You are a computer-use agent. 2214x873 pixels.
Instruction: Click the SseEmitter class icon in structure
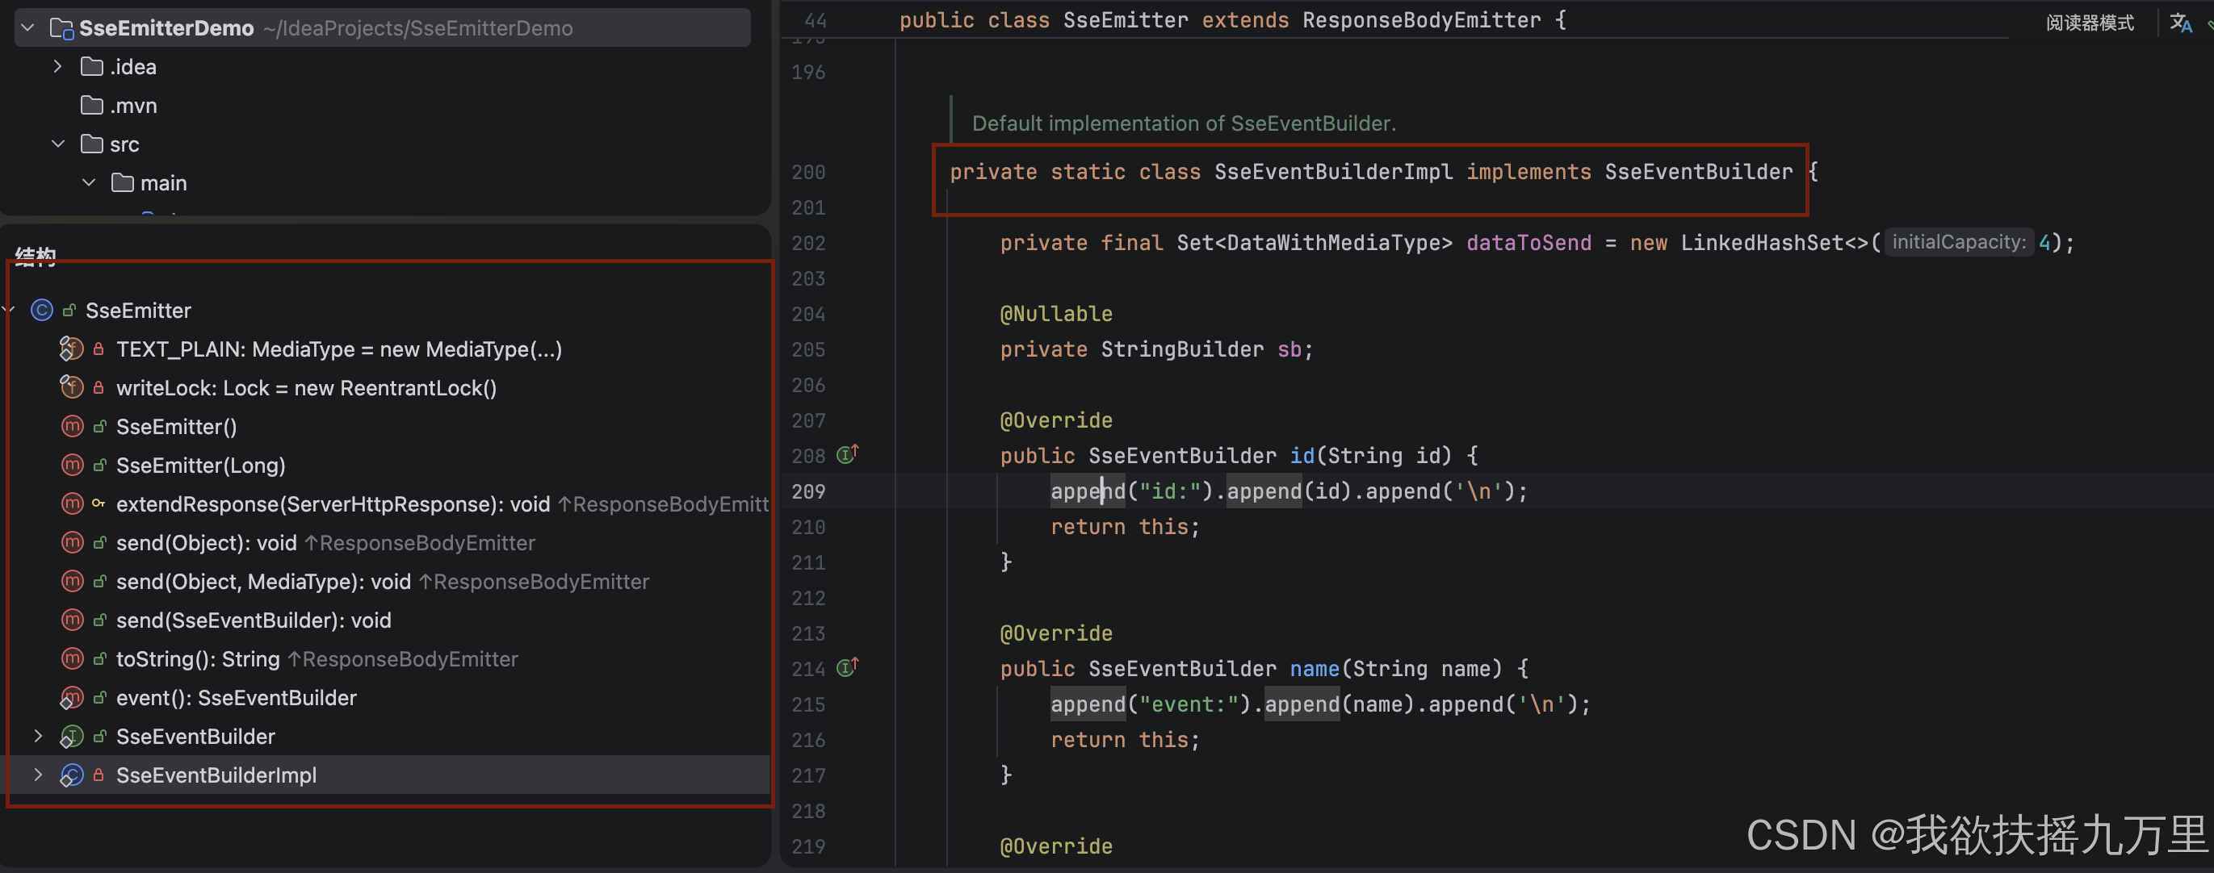click(x=41, y=310)
